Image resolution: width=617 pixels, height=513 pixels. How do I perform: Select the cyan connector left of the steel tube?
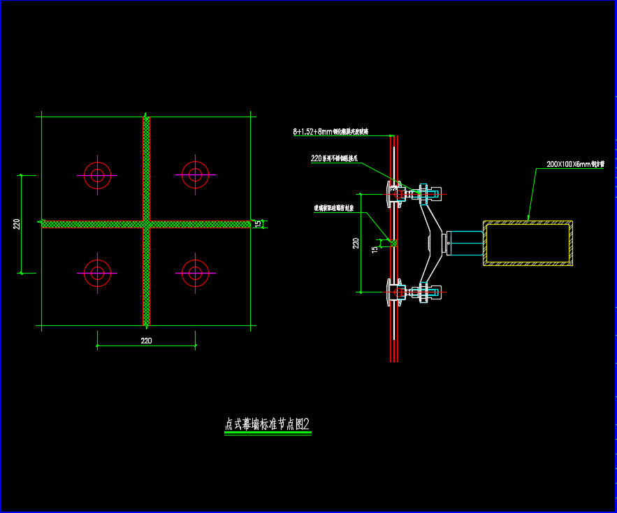point(465,243)
